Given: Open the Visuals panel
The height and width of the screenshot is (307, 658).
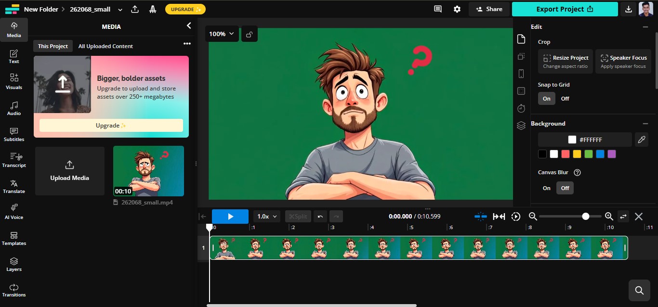Looking at the screenshot, I should (x=13, y=82).
